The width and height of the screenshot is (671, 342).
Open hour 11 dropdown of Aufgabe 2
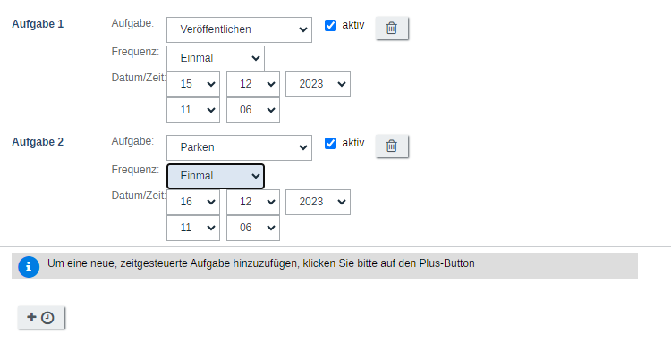(193, 228)
